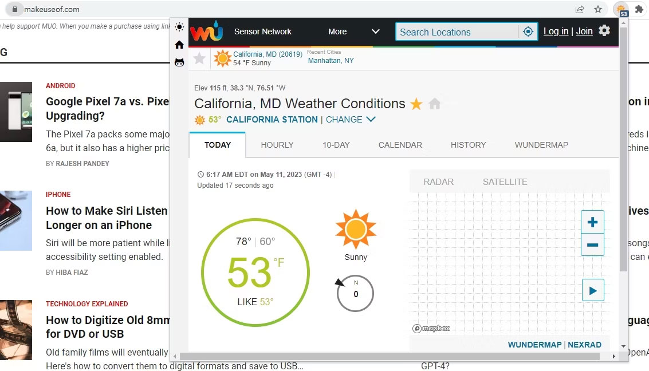Switch to the WUNDERMAP tab

tap(541, 145)
